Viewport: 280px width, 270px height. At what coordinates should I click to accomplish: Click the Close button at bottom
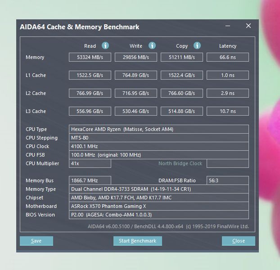239,241
